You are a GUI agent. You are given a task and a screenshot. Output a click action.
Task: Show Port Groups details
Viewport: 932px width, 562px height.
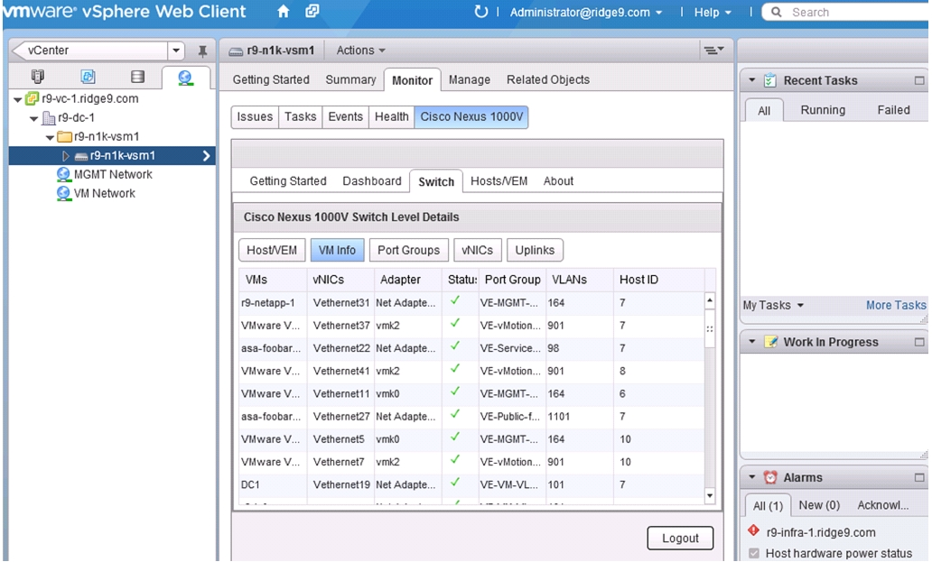(x=409, y=250)
